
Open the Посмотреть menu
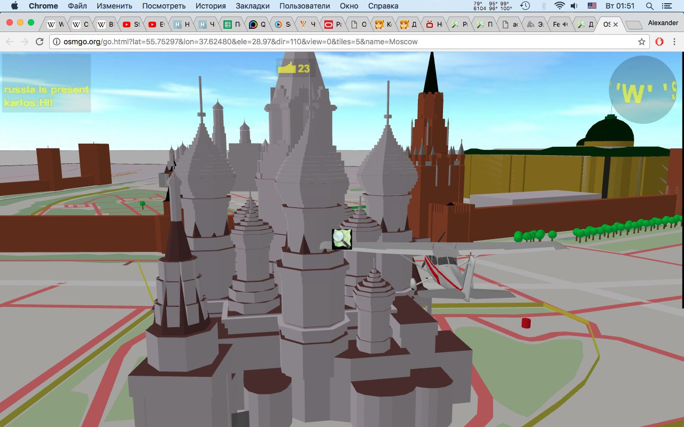point(164,6)
